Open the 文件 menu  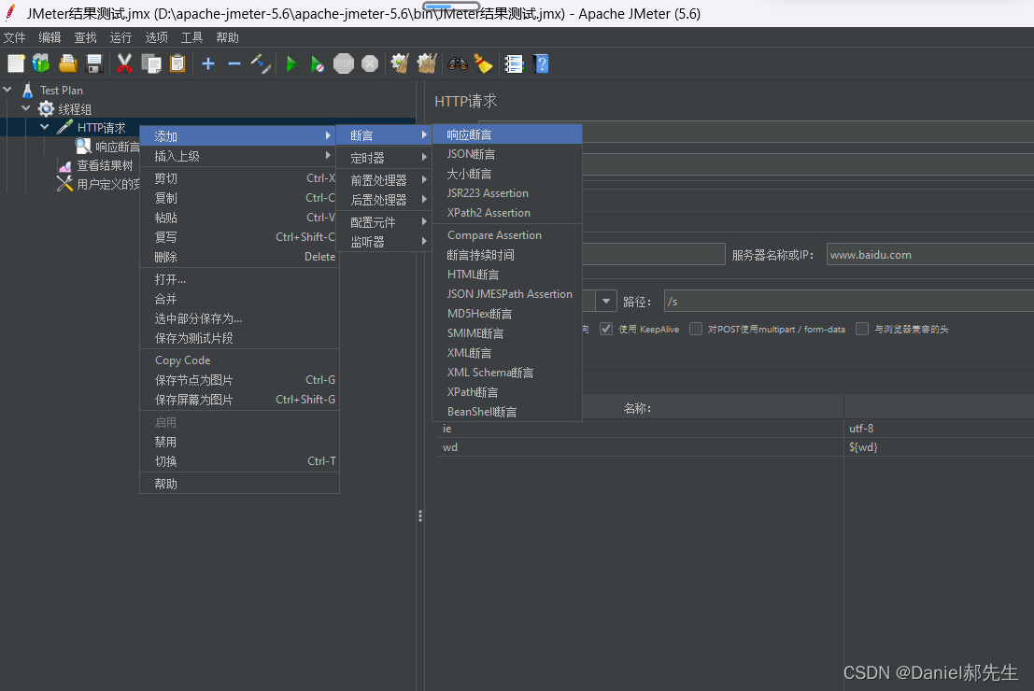tap(15, 37)
